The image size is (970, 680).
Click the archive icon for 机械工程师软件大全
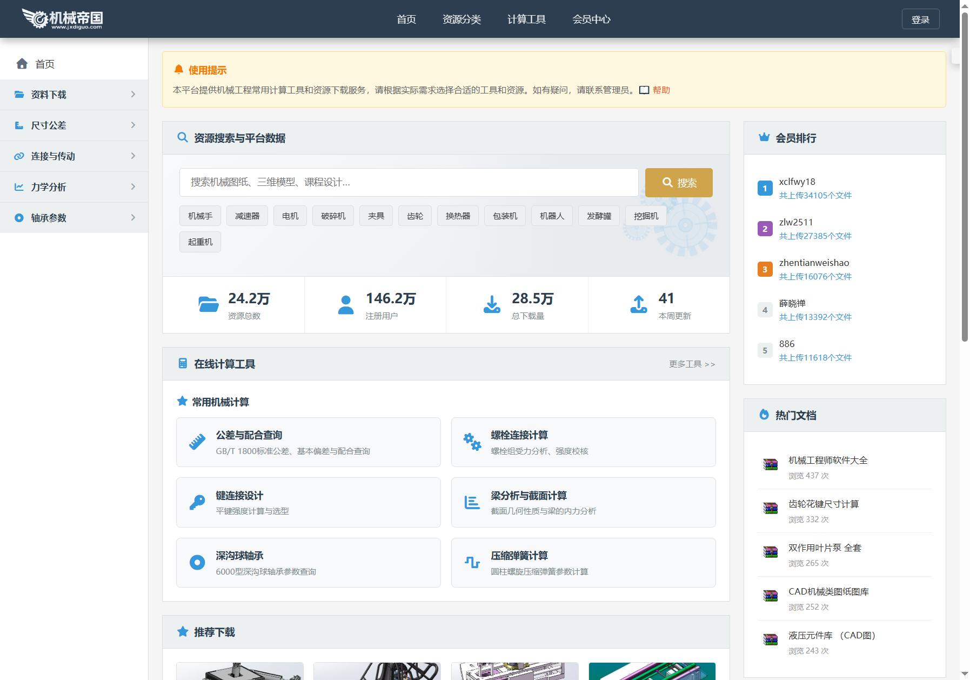coord(770,464)
